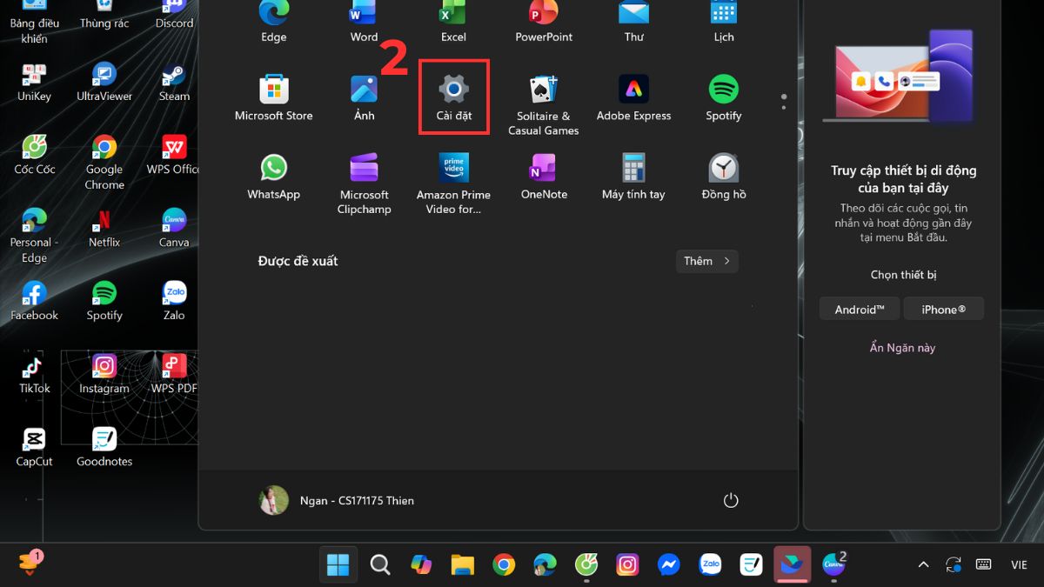Select Canva desktop icon
This screenshot has height=587, width=1044.
[x=174, y=228]
